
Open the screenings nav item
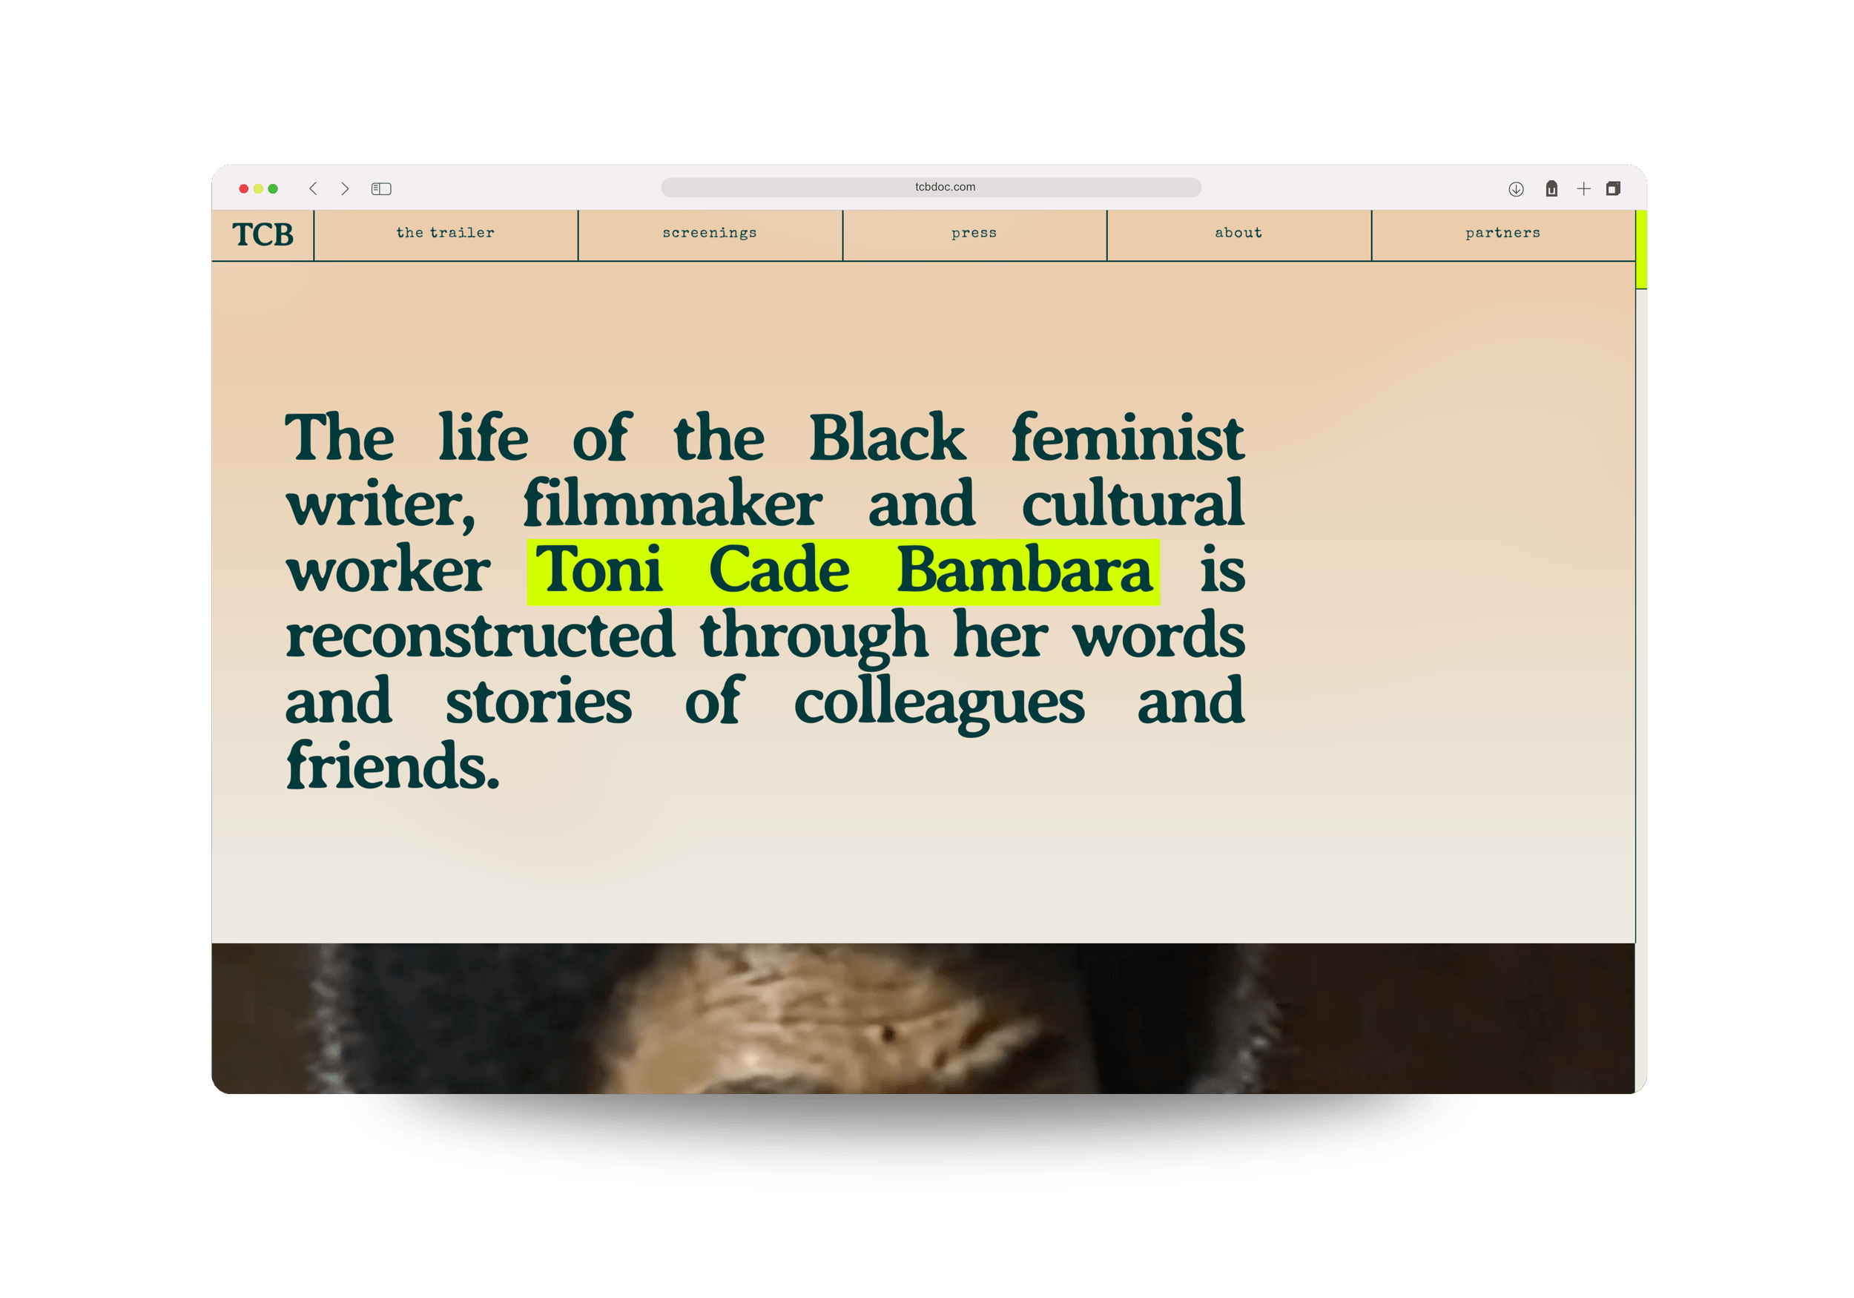(710, 234)
